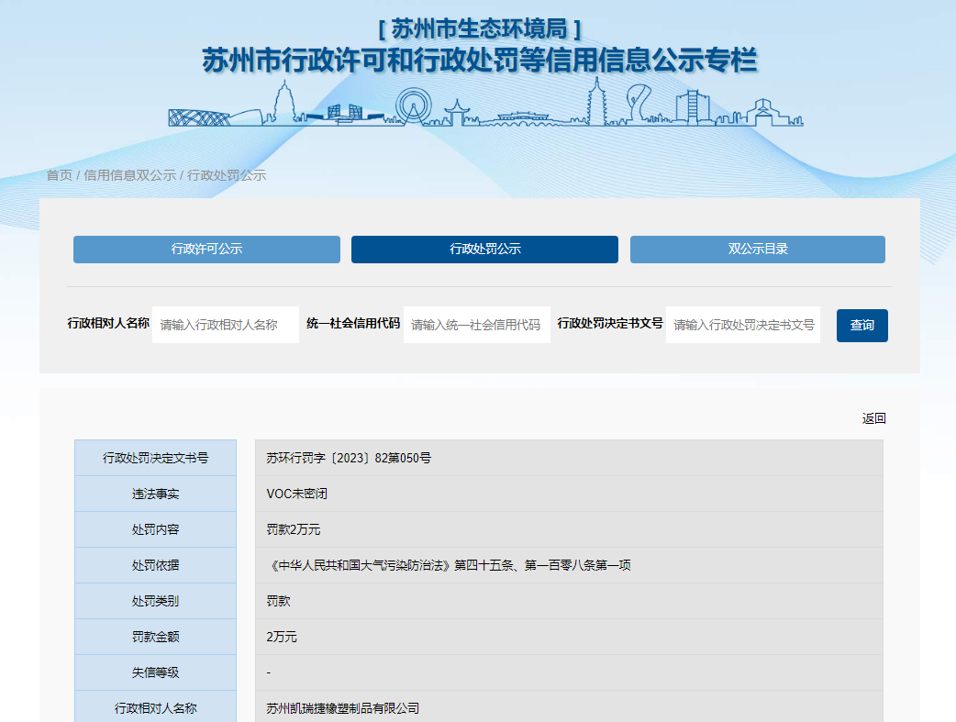Viewport: 956px width, 722px height.
Task: Click the 罚款2万元 penalty content cell
Action: [294, 529]
